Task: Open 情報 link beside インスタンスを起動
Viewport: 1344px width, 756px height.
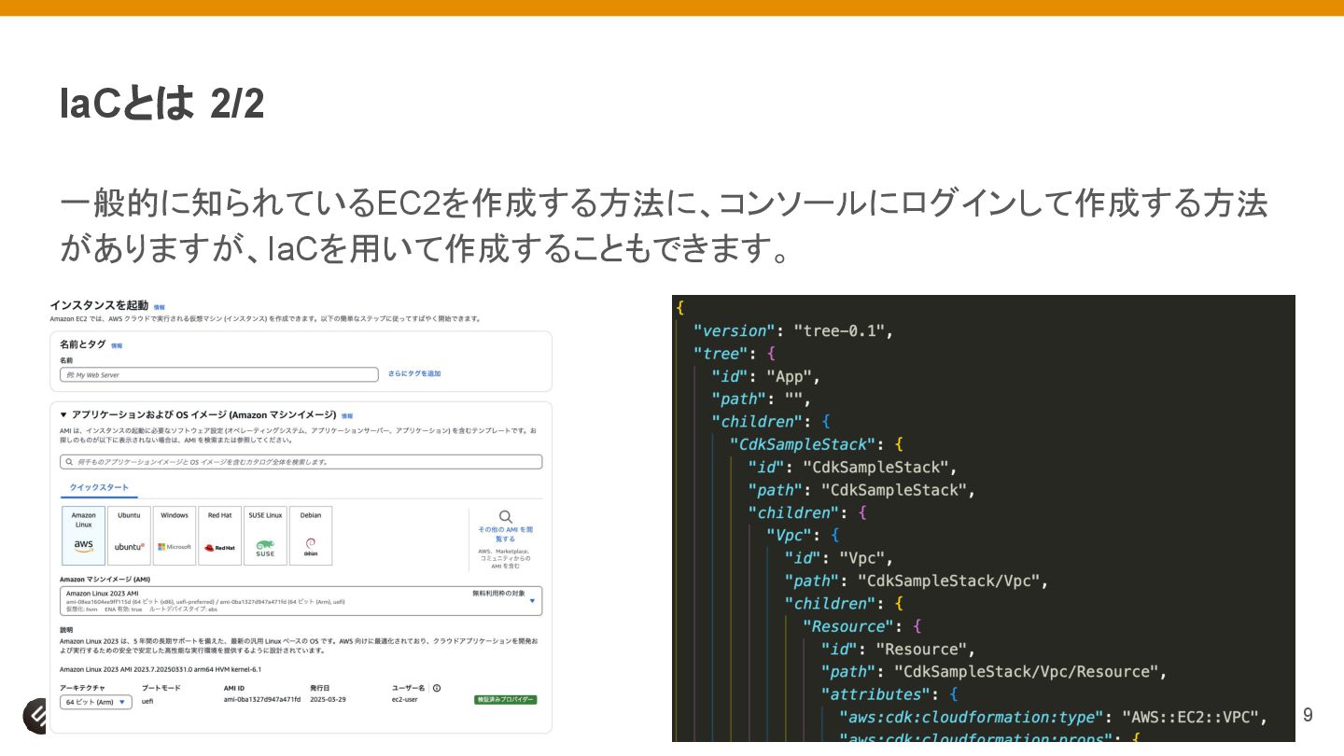Action: [x=159, y=307]
